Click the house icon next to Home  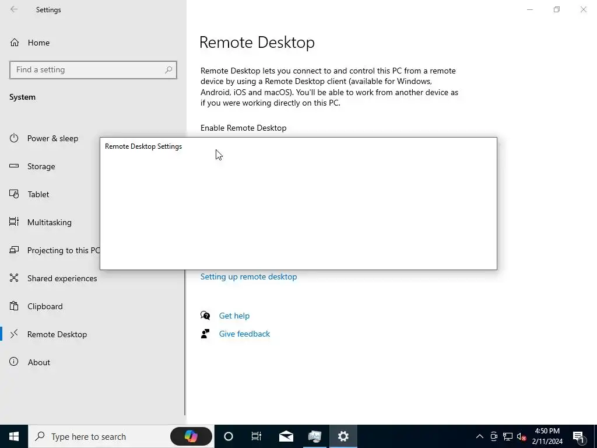coord(15,42)
